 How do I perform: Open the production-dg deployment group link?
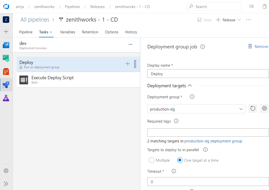[x=213, y=141]
